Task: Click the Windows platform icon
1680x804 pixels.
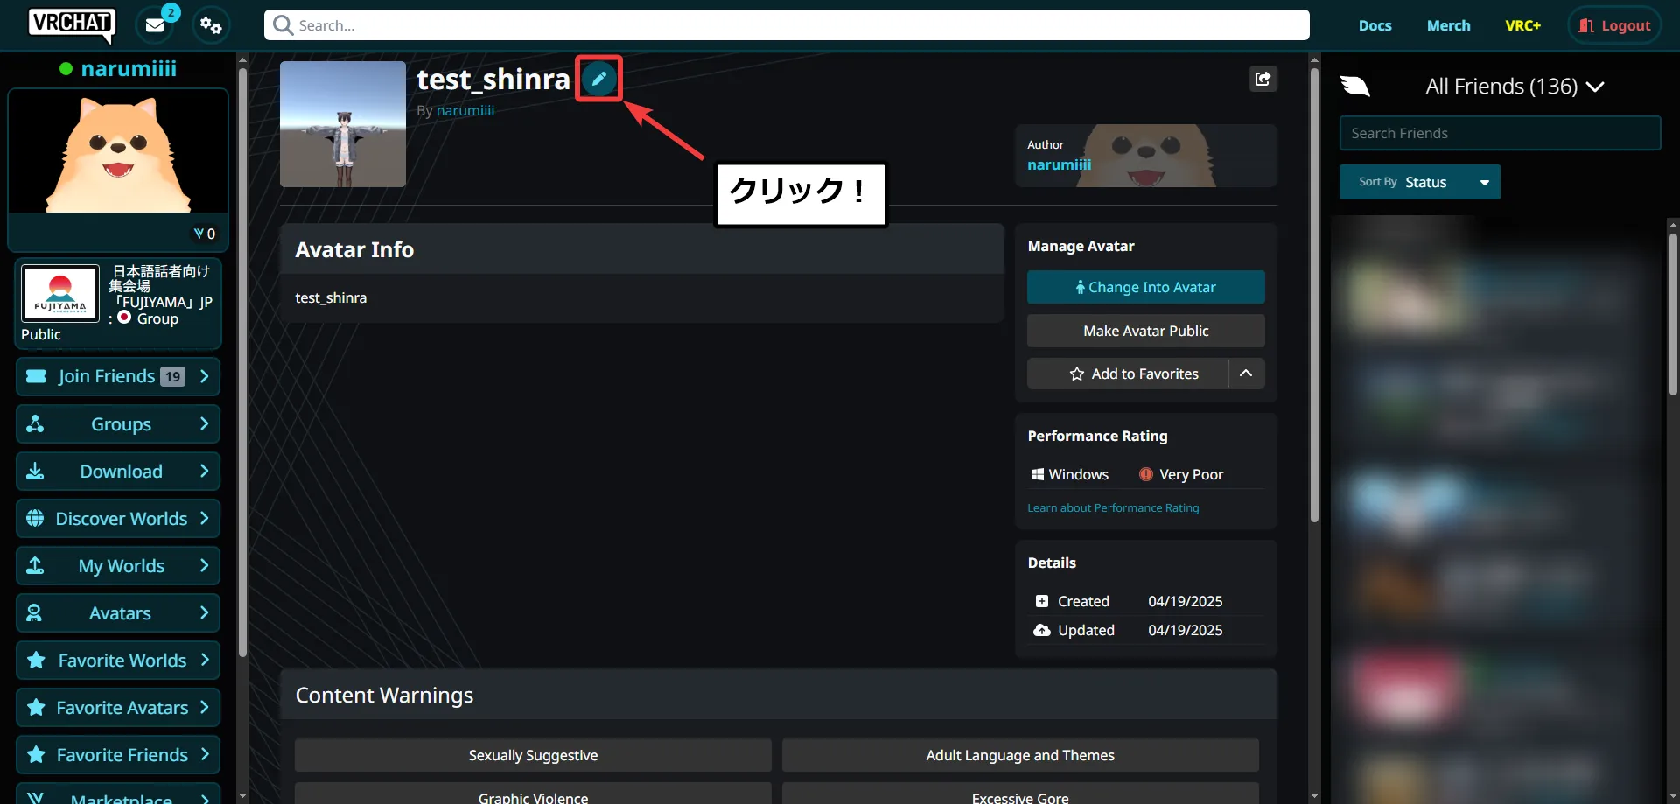Action: 1037,474
